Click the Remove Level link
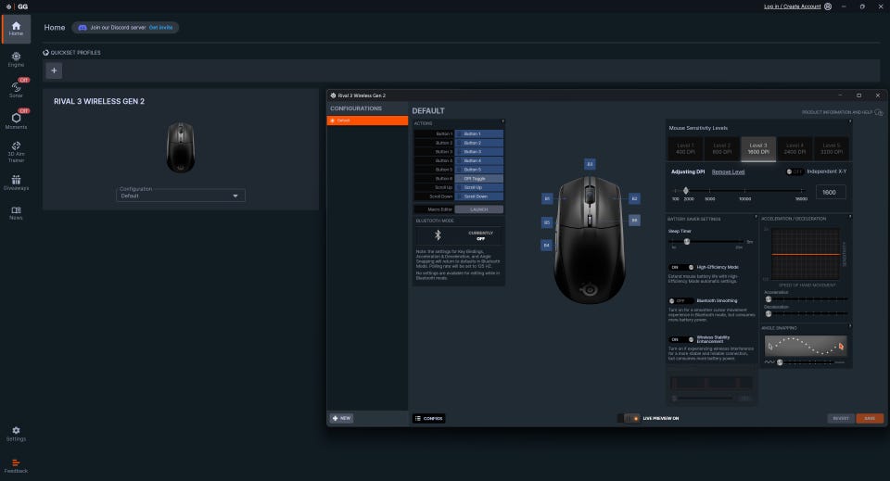Image resolution: width=890 pixels, height=481 pixels. coord(729,171)
